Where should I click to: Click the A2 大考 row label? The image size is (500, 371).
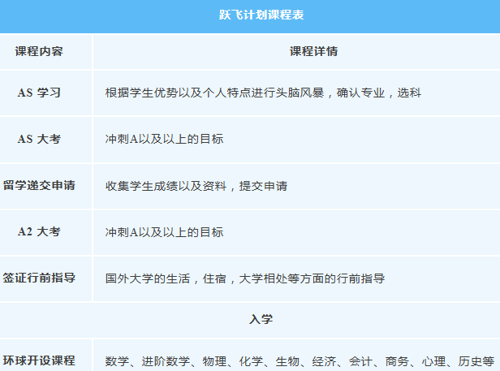[39, 232]
